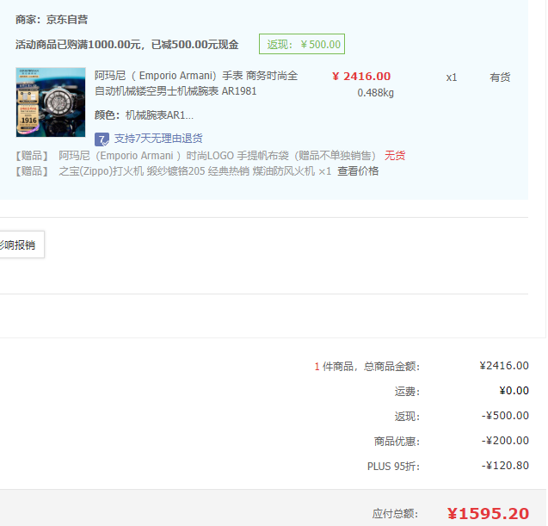This screenshot has height=526, width=548.
Task: Click the 返现 -¥500.00 summary value
Action: 505,416
